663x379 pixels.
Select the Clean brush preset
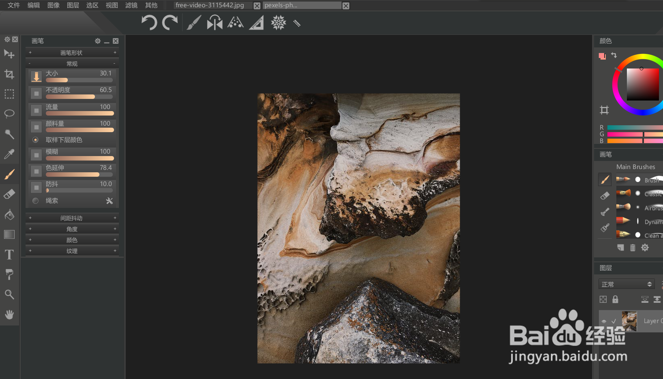[639, 235]
